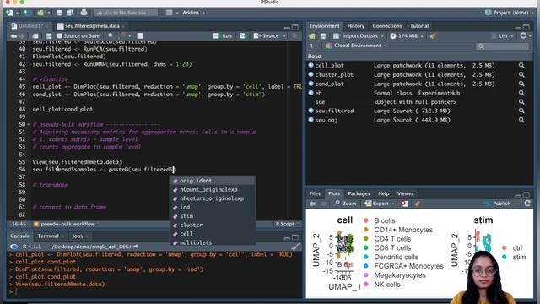Open the Packages tab
This screenshot has height=304, width=540.
click(359, 193)
